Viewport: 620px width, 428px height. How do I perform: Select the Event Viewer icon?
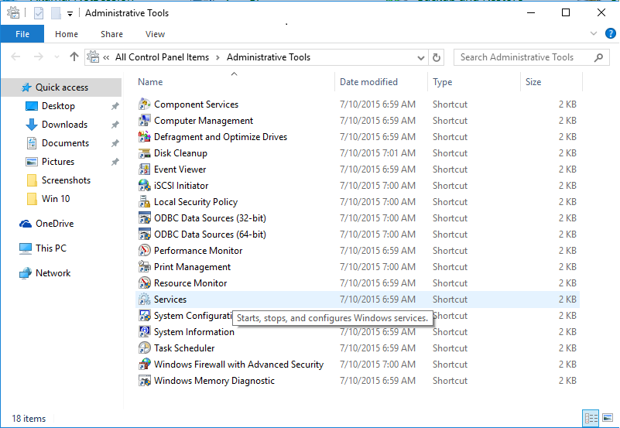pyautogui.click(x=144, y=169)
